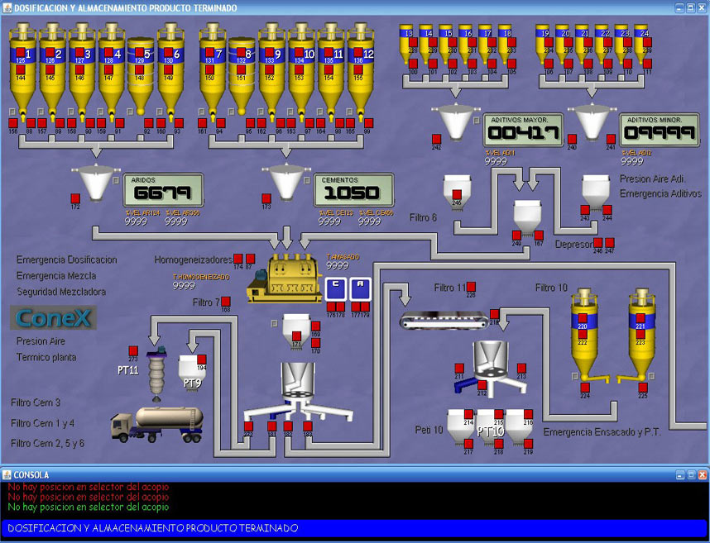Click the ARIDOS weighing hopper
This screenshot has width=710, height=543.
[x=98, y=183]
